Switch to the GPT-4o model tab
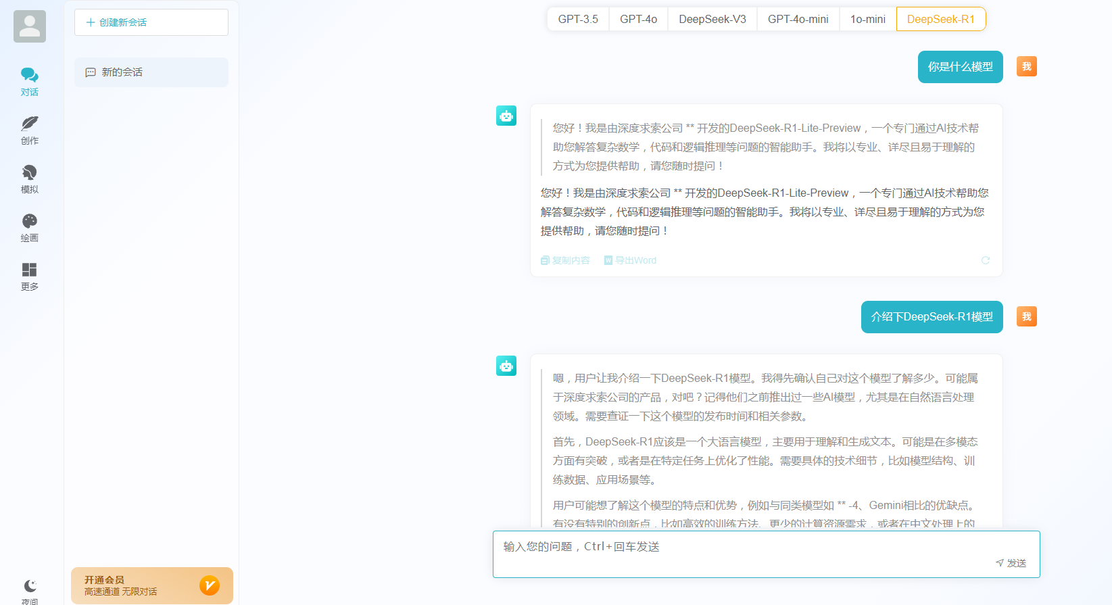 click(x=638, y=19)
